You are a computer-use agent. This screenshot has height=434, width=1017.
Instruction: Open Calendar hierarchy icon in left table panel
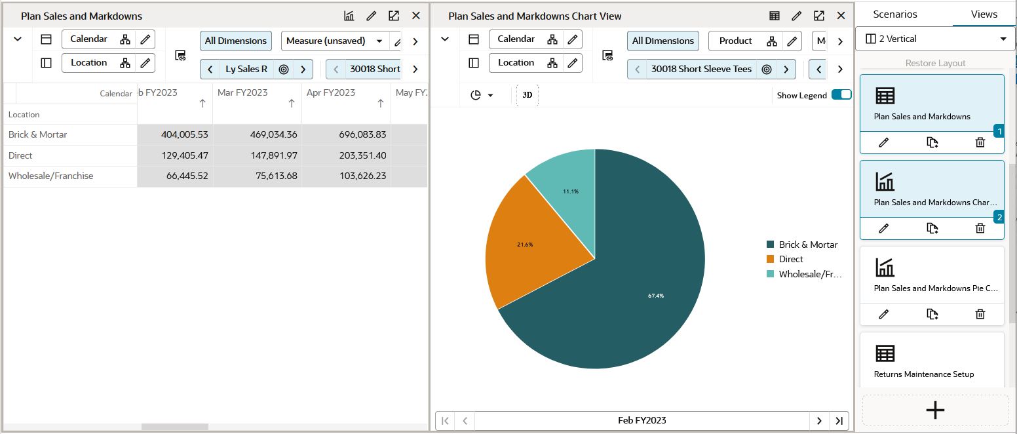125,39
